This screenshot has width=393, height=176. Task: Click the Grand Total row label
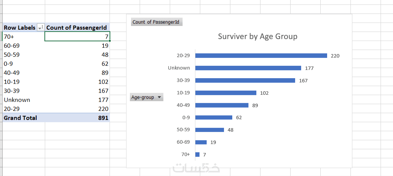20,118
